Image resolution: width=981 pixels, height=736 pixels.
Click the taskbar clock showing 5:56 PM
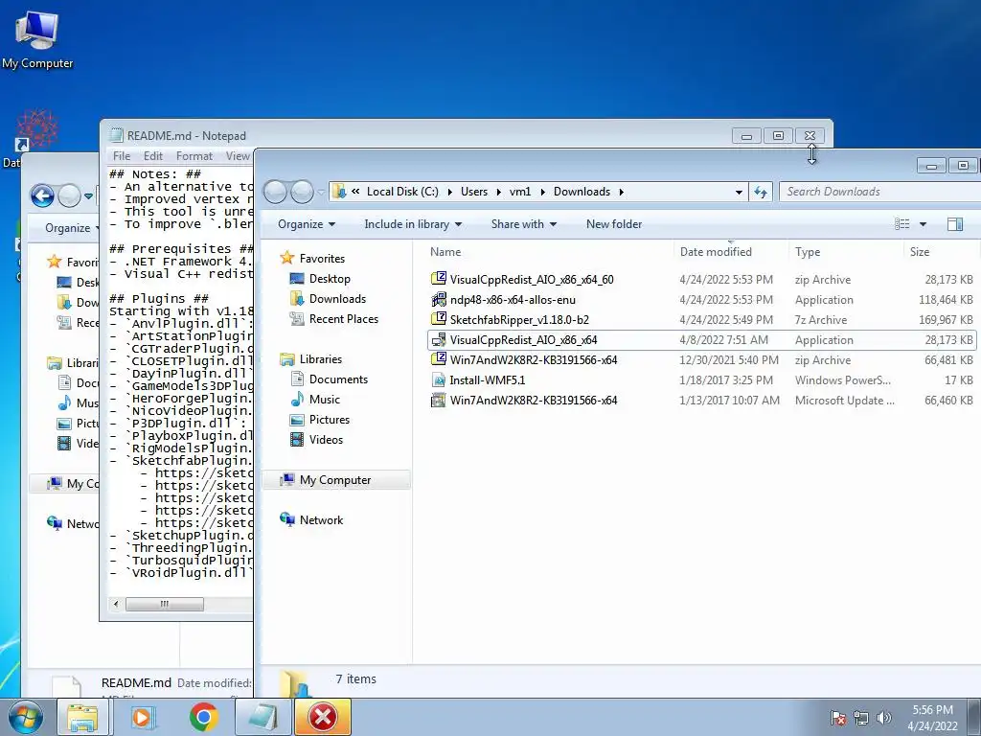coord(932,718)
